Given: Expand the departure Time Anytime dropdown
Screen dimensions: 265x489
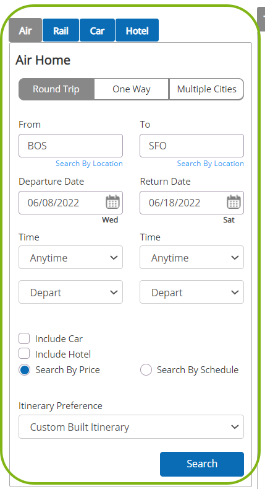Looking at the screenshot, I should point(71,257).
